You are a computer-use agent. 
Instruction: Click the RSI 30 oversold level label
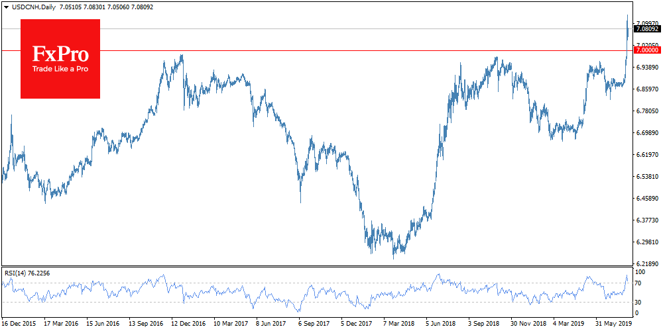[640, 302]
